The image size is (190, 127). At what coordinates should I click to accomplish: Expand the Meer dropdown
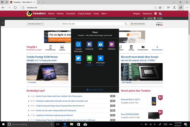pos(104,13)
